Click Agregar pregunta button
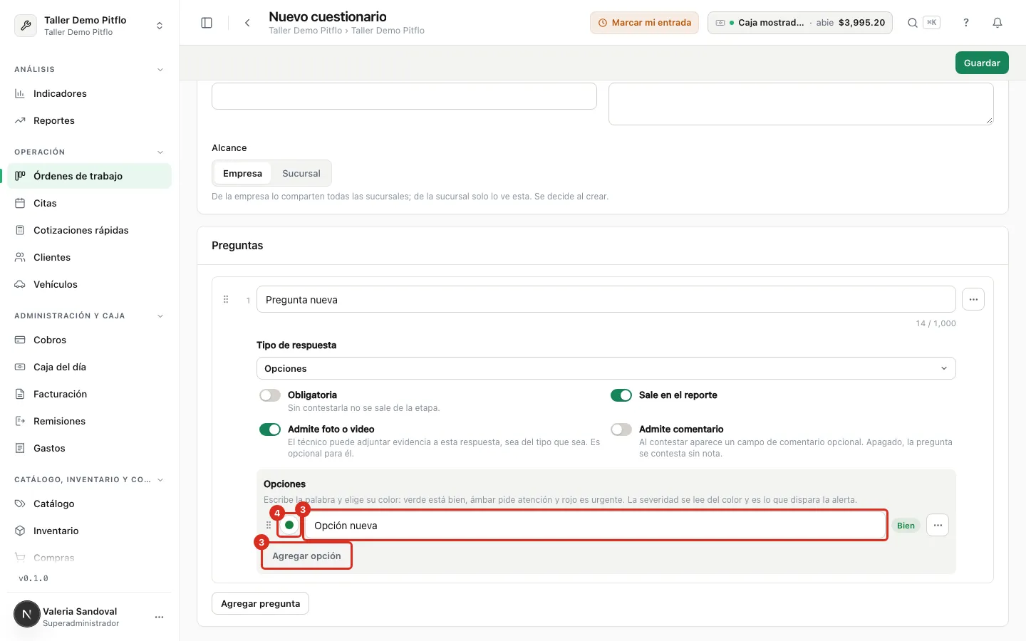Viewport: 1026px width, 641px height. coord(260,603)
